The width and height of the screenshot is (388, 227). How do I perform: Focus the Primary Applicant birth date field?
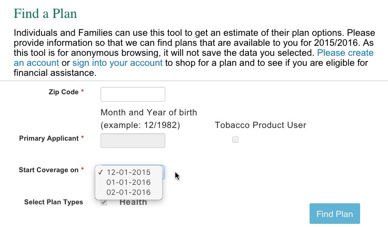133,141
